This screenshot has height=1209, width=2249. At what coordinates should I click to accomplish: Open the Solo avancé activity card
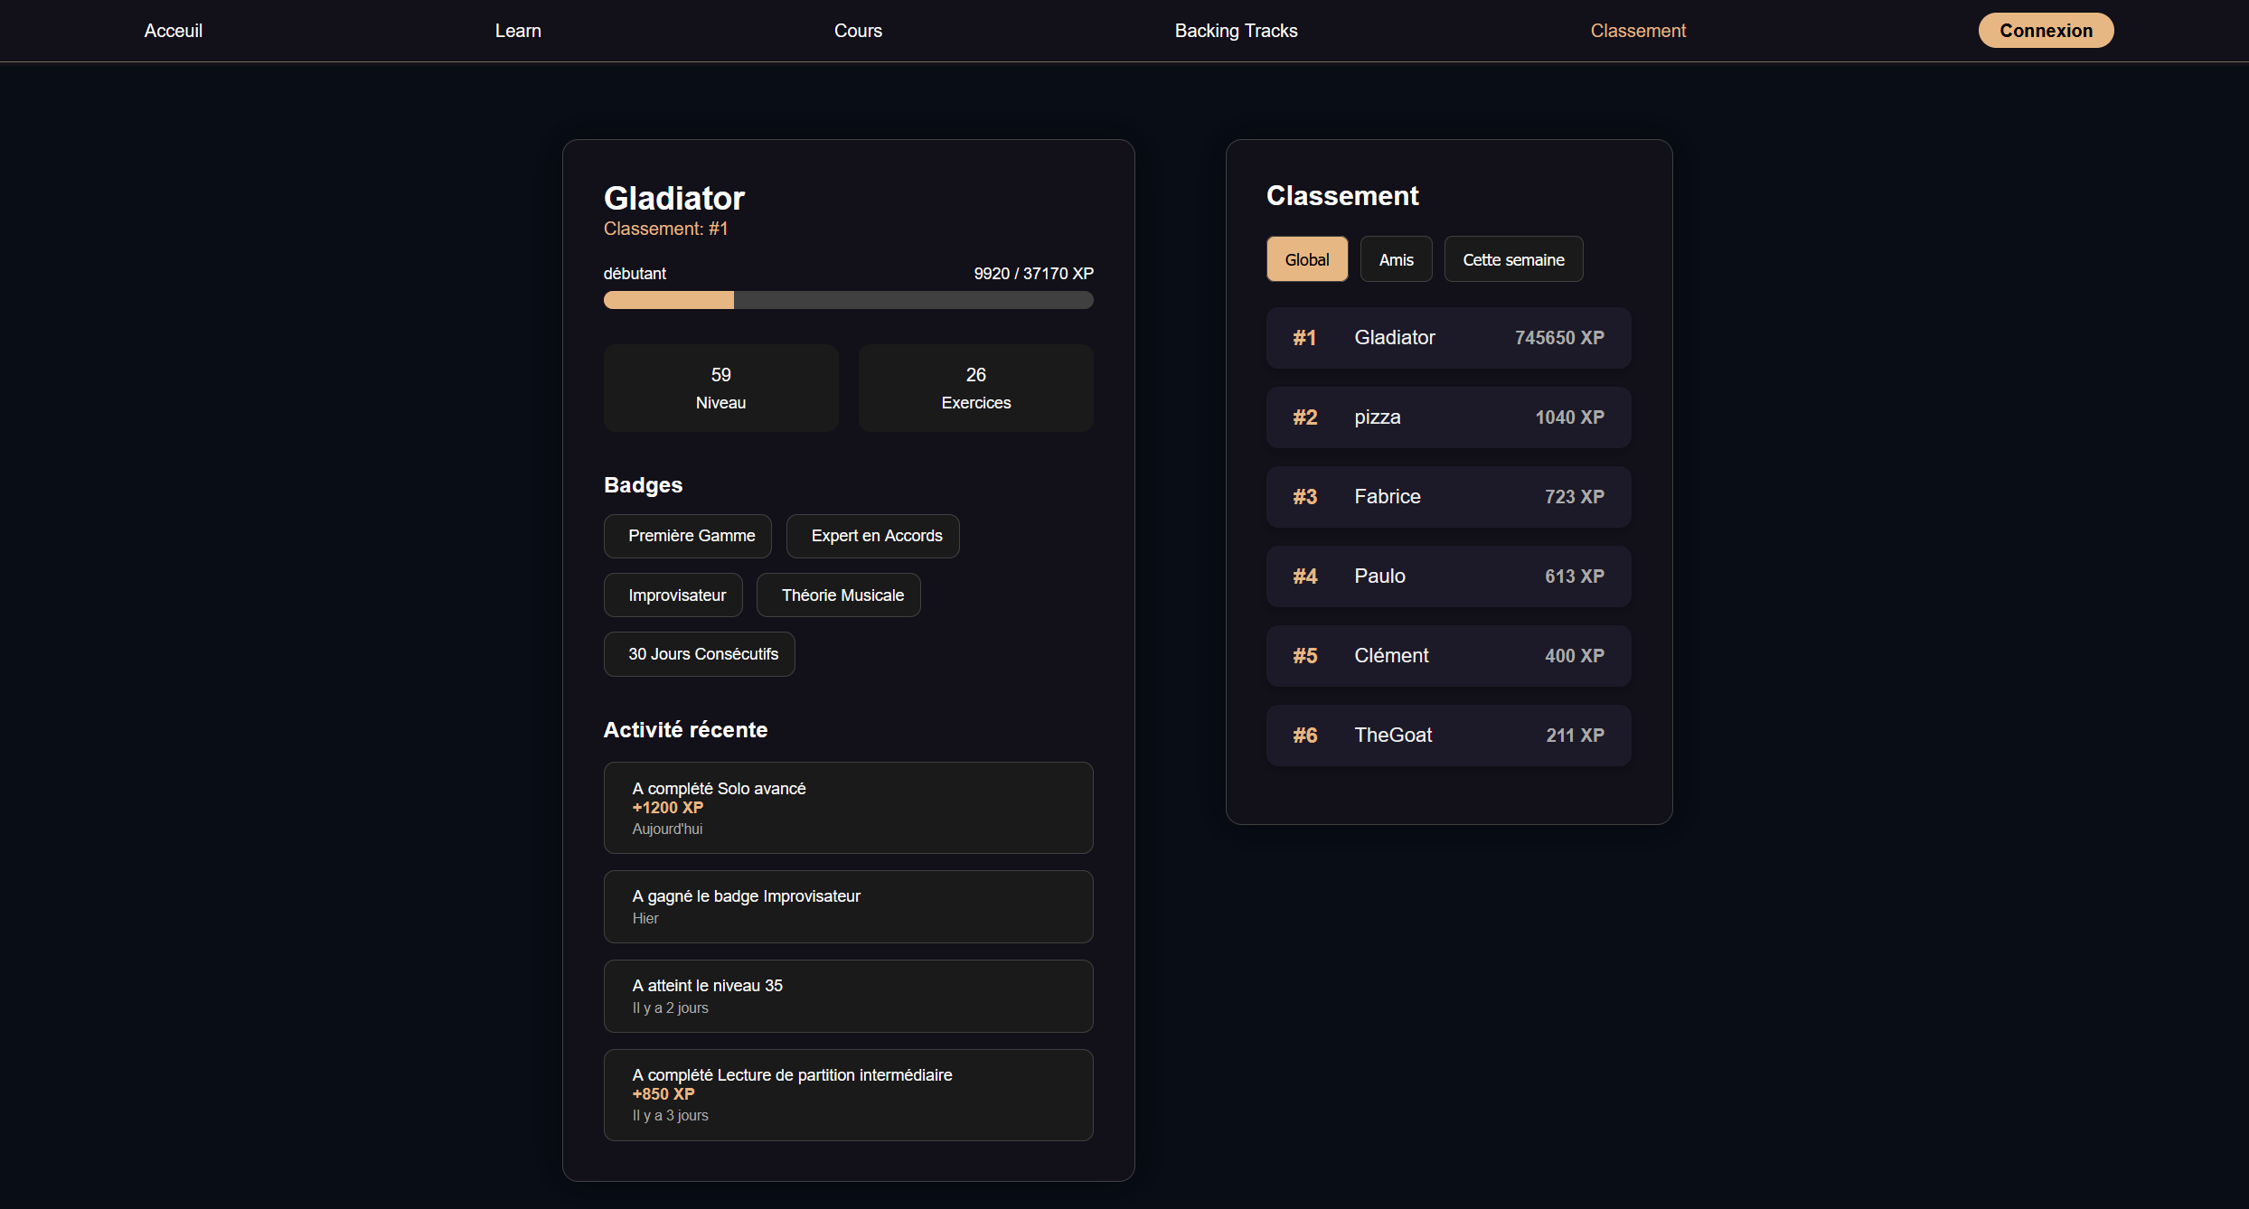click(x=848, y=808)
